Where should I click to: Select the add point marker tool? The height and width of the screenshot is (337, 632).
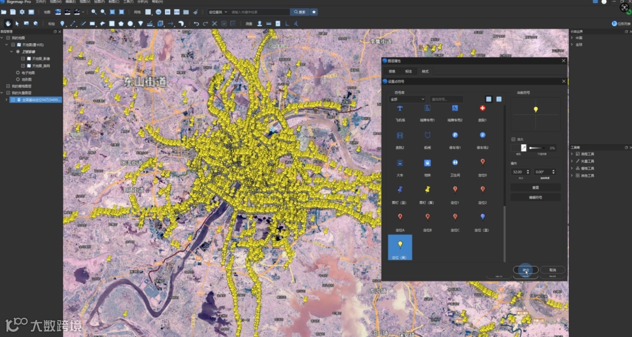pyautogui.click(x=63, y=23)
